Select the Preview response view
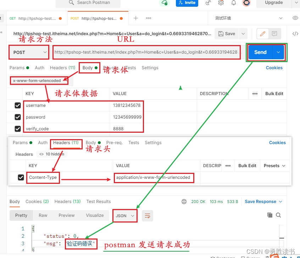 tap(67, 215)
